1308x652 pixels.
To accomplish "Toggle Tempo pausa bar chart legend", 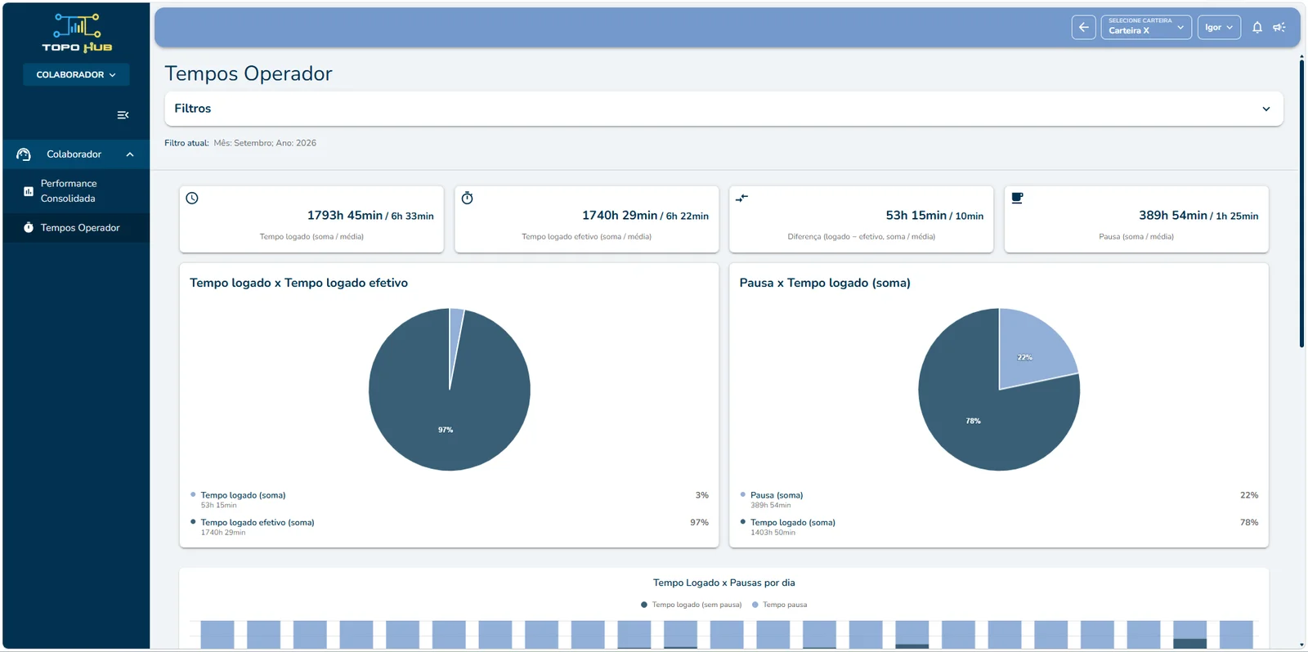I will click(779, 605).
